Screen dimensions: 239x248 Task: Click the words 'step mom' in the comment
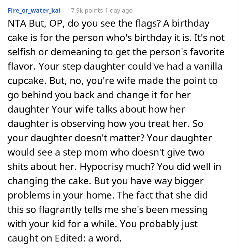click(x=85, y=152)
